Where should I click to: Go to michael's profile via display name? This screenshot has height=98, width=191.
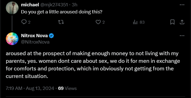coord(30,5)
